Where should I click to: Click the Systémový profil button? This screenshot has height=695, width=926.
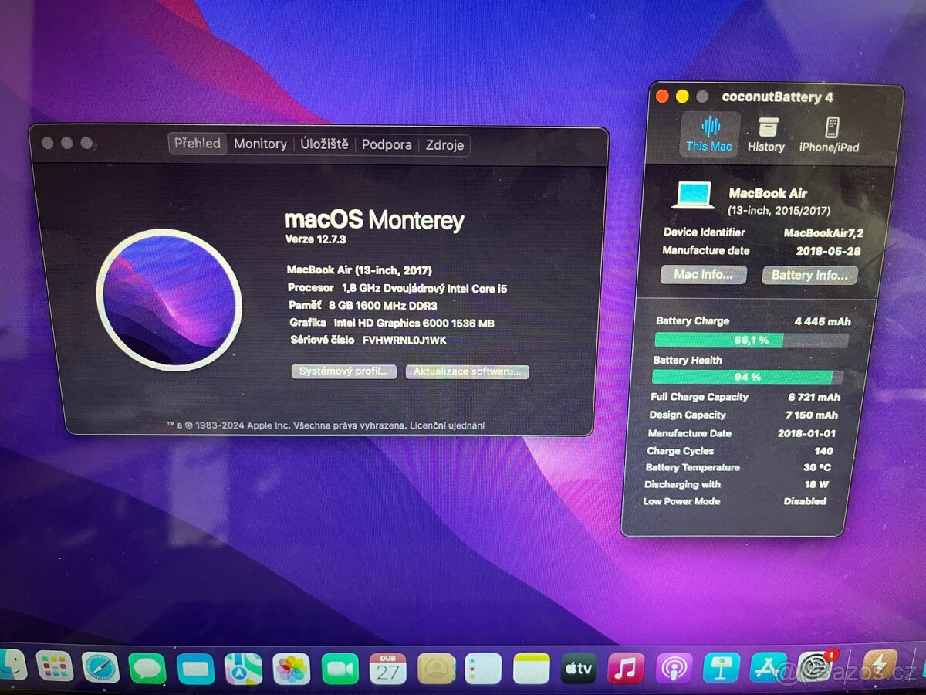[x=343, y=371]
